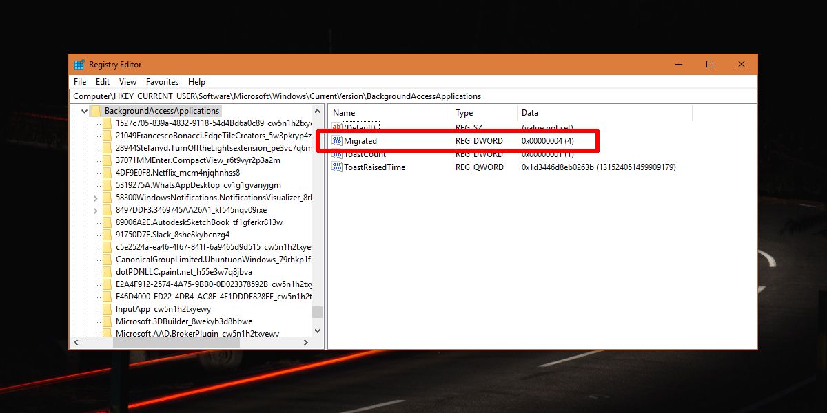The width and height of the screenshot is (827, 413).
Task: Click the folder icon for dotPDNLLC.paint.net key
Action: coord(107,271)
